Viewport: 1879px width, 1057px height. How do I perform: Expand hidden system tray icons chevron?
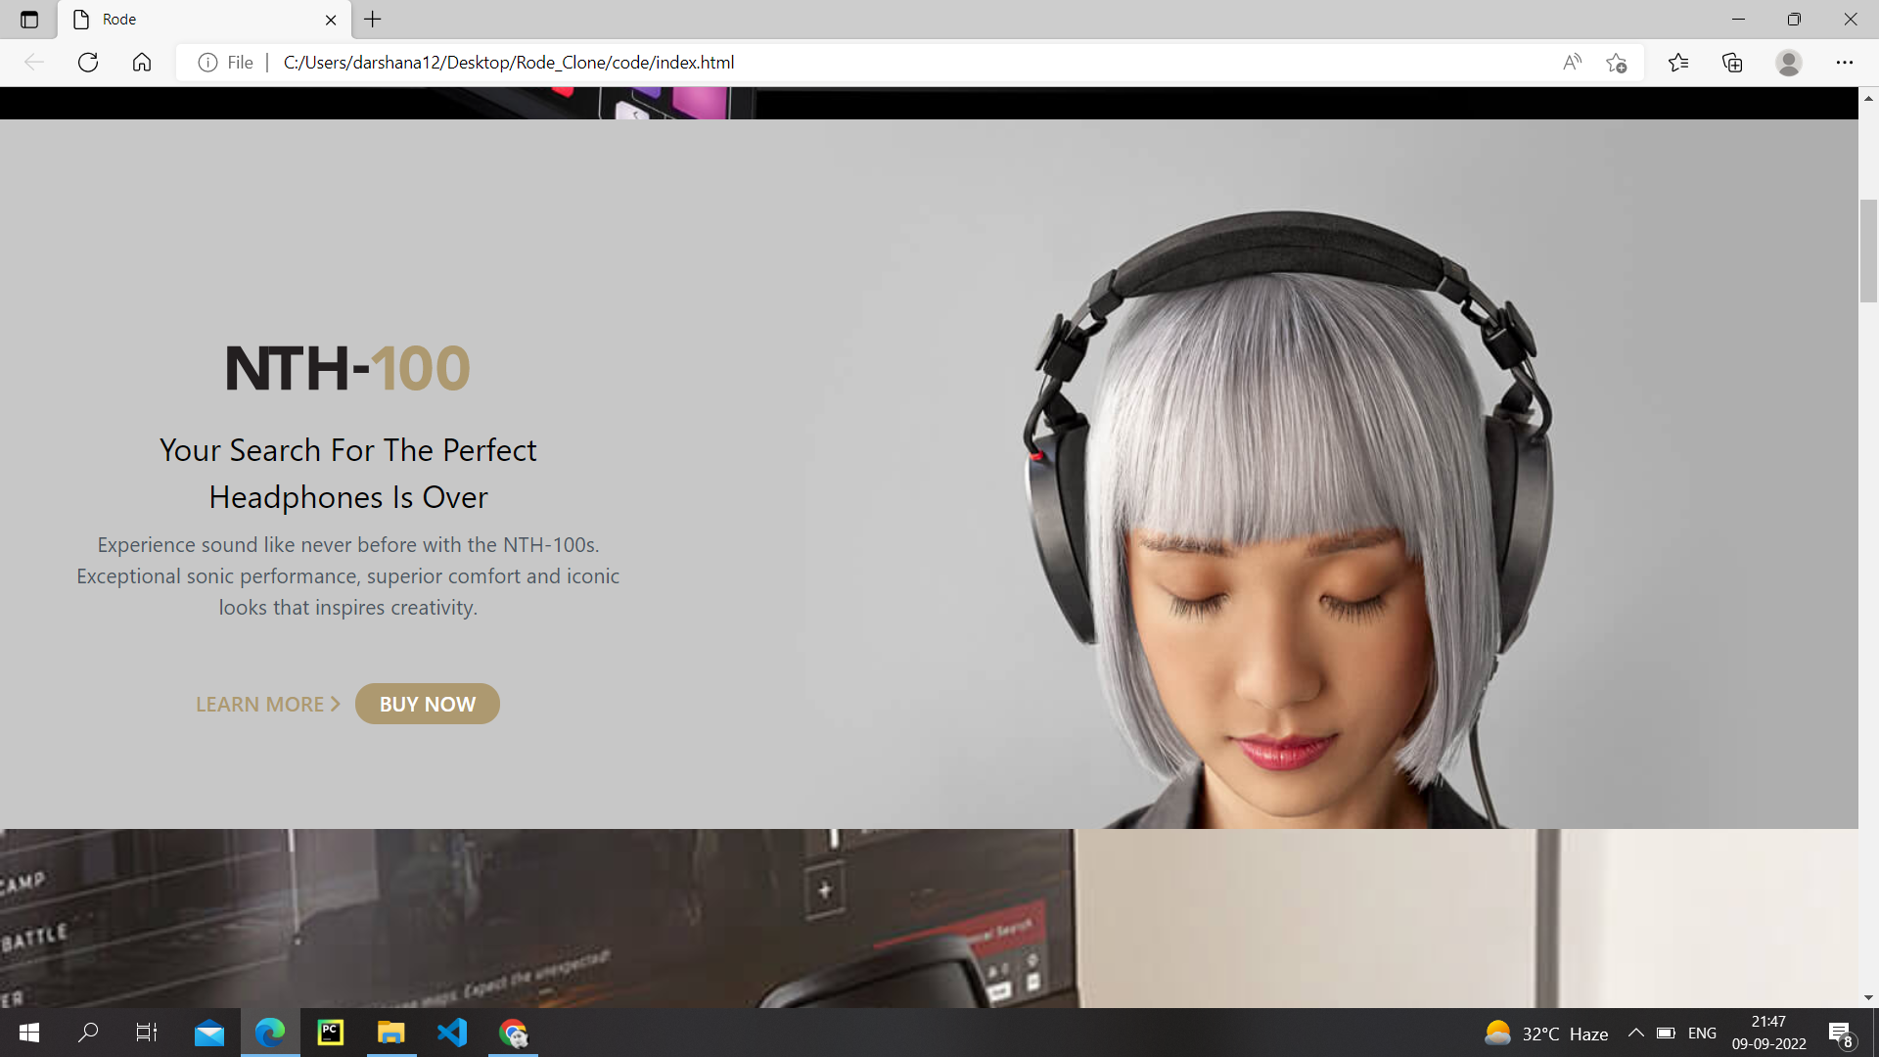tap(1635, 1033)
